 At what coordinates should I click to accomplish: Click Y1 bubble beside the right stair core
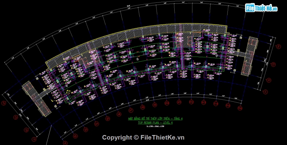pyautogui.click(x=265, y=92)
